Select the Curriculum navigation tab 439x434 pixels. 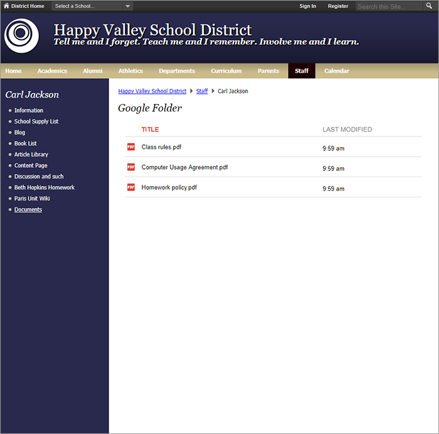tap(226, 71)
